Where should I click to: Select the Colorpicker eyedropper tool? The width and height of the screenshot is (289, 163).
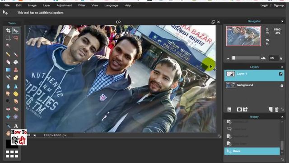click(x=8, y=126)
